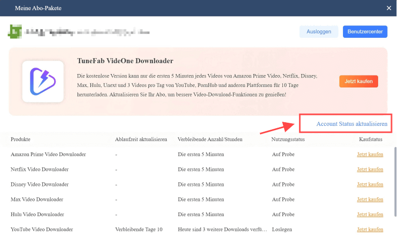Screen dimensions: 397x240
Task: Click the Produkte column header
Action: (x=20, y=140)
